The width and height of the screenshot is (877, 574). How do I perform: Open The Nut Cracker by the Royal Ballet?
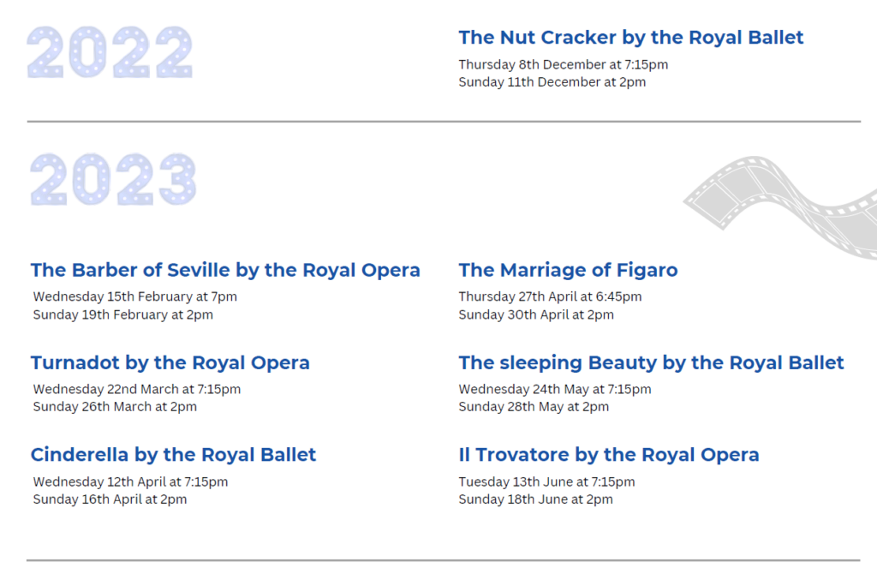click(631, 38)
